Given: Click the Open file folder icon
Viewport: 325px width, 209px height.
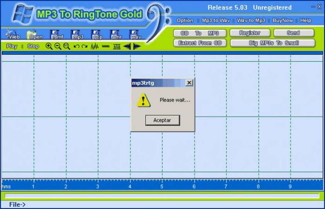Looking at the screenshot, I should point(35,35).
